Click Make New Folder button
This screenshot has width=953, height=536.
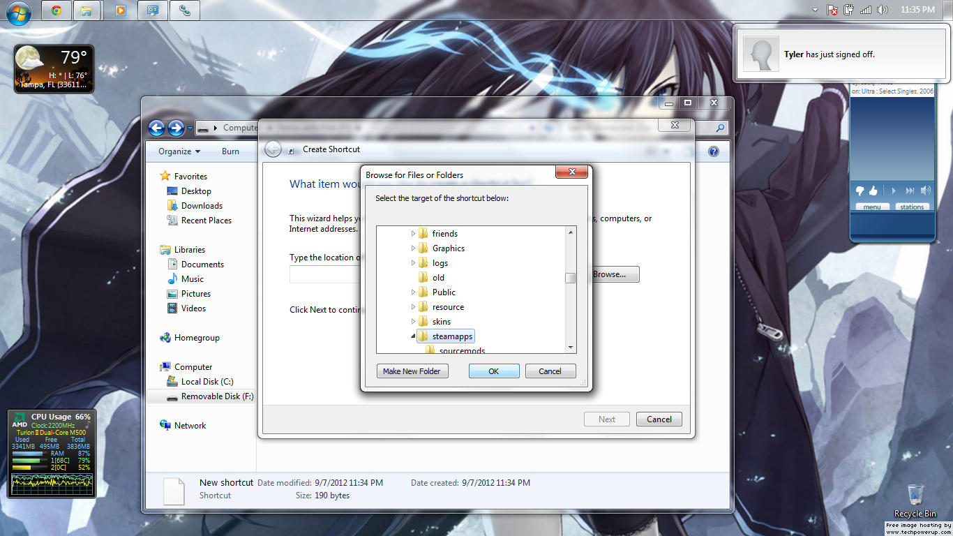tap(412, 371)
